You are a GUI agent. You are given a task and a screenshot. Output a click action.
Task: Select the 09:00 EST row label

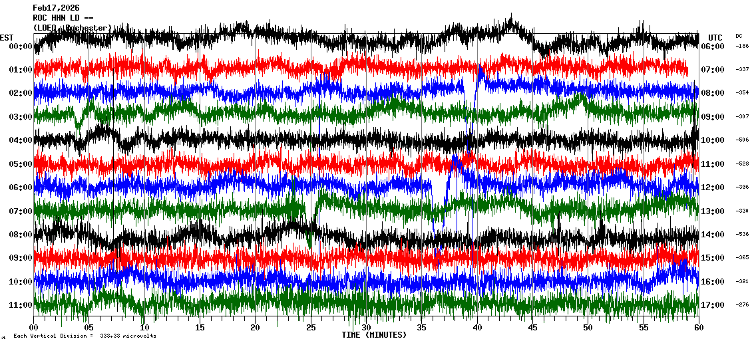(21, 258)
